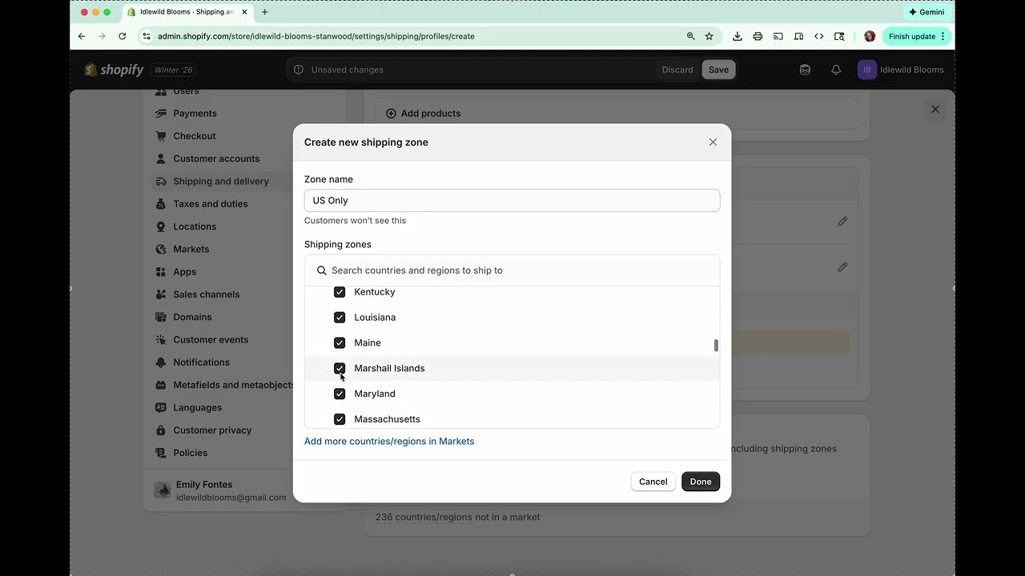This screenshot has width=1025, height=576.
Task: Click the Finish update button
Action: pyautogui.click(x=917, y=36)
